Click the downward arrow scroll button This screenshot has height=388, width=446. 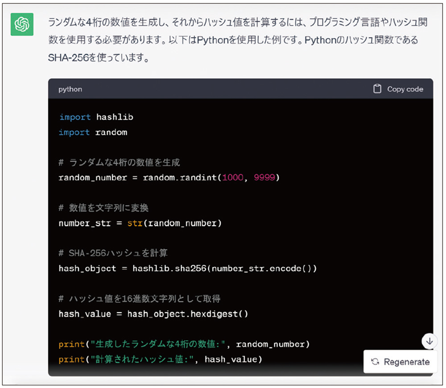tap(429, 341)
